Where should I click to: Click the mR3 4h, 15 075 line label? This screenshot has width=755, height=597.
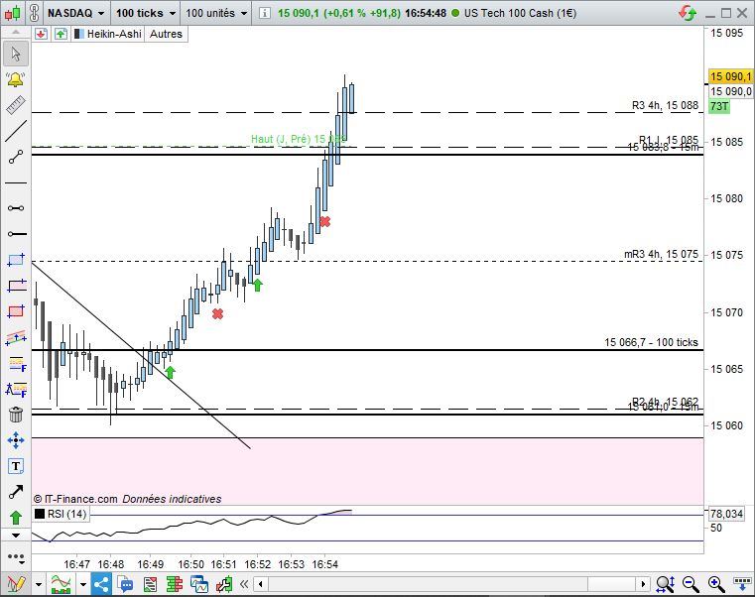[x=661, y=254]
